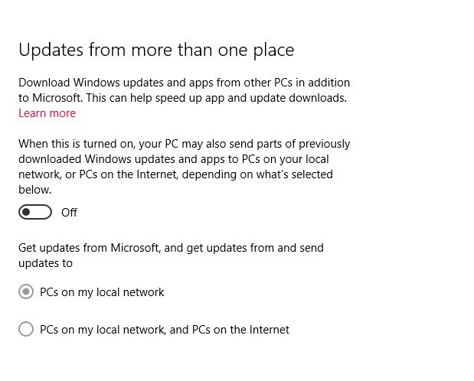This screenshot has height=381, width=474.
Task: Open the "Learn more" link
Action: pos(47,113)
